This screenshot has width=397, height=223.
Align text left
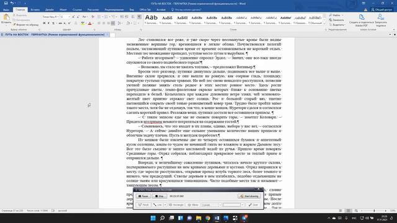click(x=99, y=24)
